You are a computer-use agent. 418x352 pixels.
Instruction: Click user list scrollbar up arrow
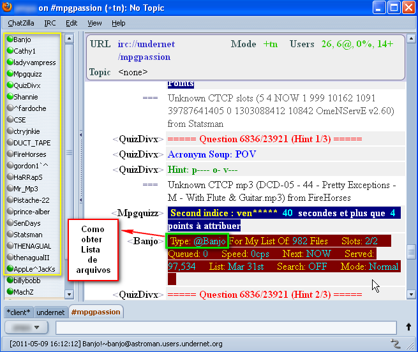pyautogui.click(x=70, y=39)
